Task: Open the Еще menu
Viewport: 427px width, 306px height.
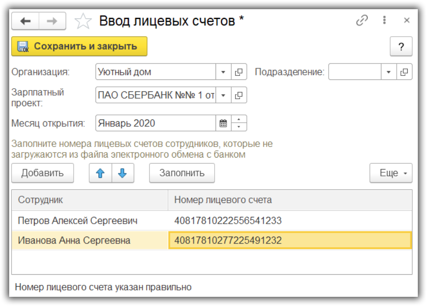Action: pos(391,173)
